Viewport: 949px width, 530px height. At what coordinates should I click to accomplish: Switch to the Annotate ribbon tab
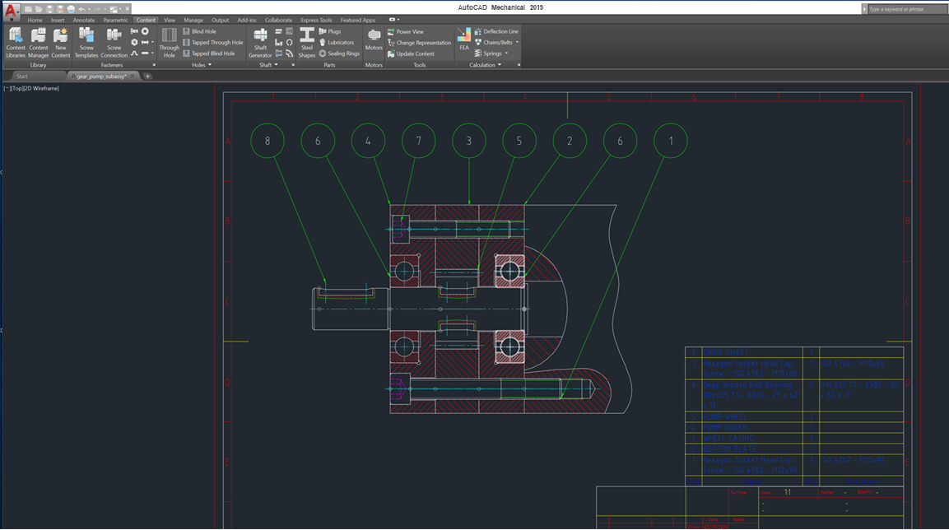coord(84,20)
